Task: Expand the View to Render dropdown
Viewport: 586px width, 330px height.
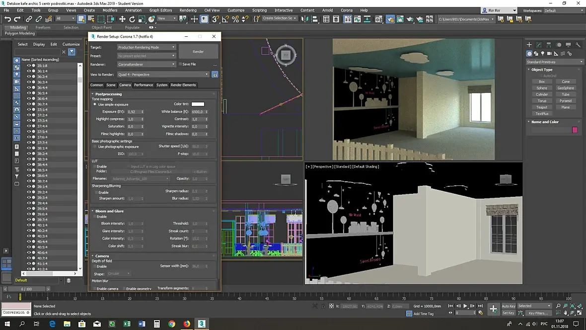Action: (163, 75)
